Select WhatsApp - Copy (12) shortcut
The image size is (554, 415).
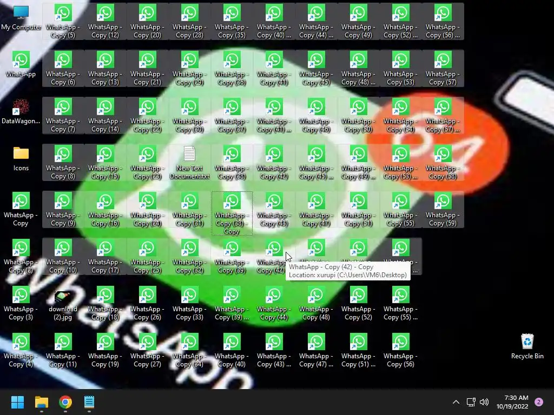(105, 22)
